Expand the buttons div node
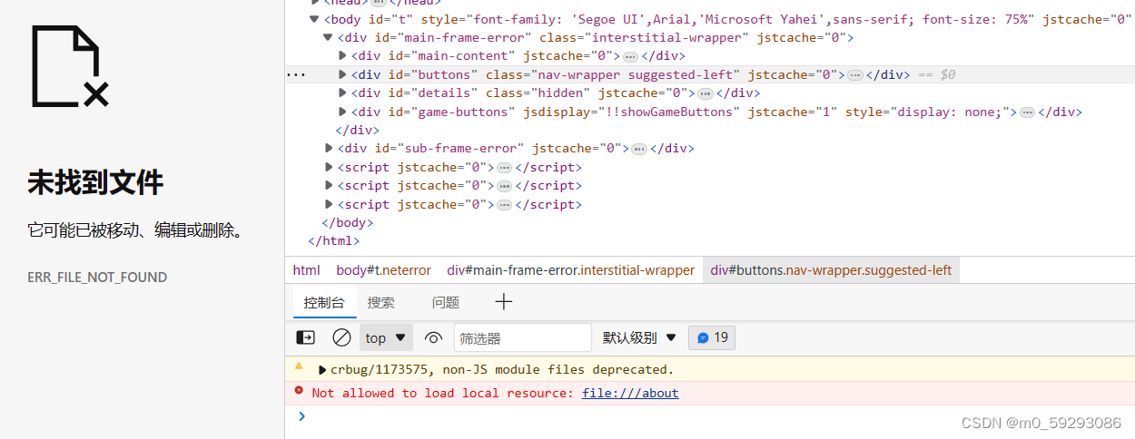The image size is (1135, 439). tap(342, 74)
